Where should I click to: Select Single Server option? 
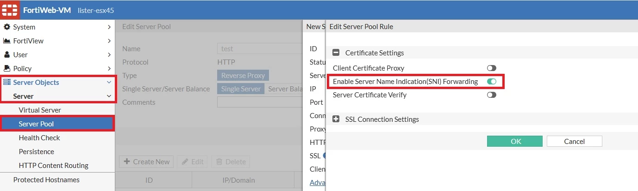click(241, 89)
